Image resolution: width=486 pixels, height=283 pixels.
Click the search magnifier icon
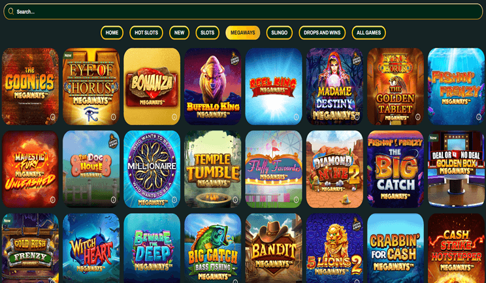click(x=10, y=12)
